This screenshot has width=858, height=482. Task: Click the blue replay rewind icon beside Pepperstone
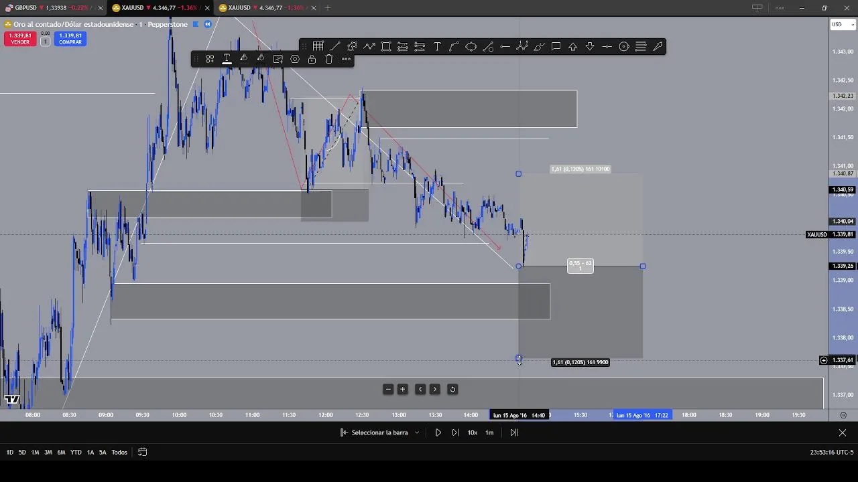[208, 24]
